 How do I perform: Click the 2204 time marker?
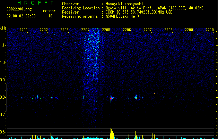[x=85, y=30]
